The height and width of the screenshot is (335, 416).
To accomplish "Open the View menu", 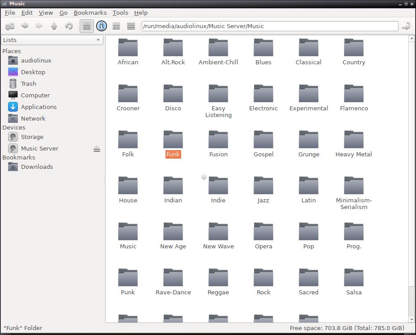I will coord(46,13).
